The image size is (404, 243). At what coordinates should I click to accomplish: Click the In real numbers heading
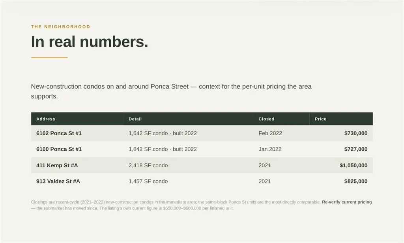(90, 42)
